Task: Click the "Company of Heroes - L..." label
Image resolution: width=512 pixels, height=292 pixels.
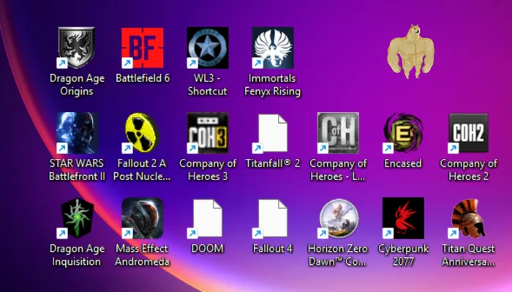Action: (x=338, y=170)
